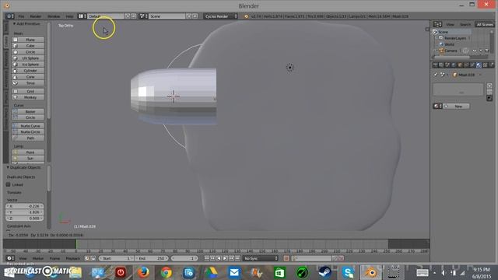Click the Vector X value field
This screenshot has height=280, width=498.
coord(25,206)
